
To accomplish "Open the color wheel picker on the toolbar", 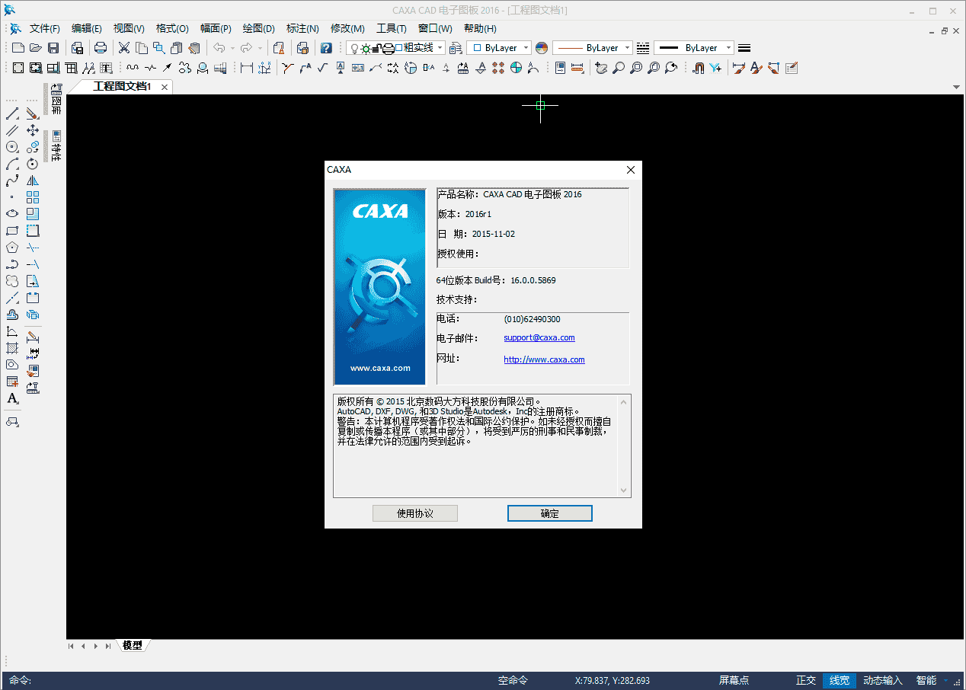I will pos(541,47).
